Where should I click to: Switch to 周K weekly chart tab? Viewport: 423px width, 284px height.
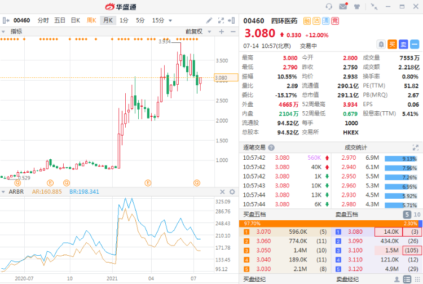pyautogui.click(x=91, y=20)
